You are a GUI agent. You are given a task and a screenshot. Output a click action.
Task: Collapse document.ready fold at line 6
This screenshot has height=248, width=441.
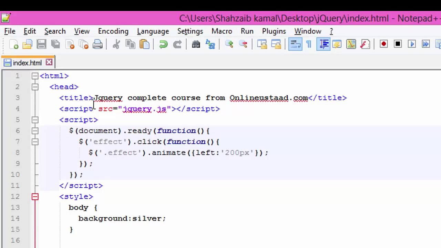coord(35,131)
